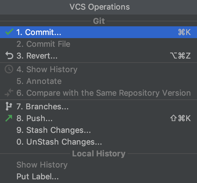197x183 pixels.
Task: Select "Put Label..." in Local History
Action: (37, 177)
